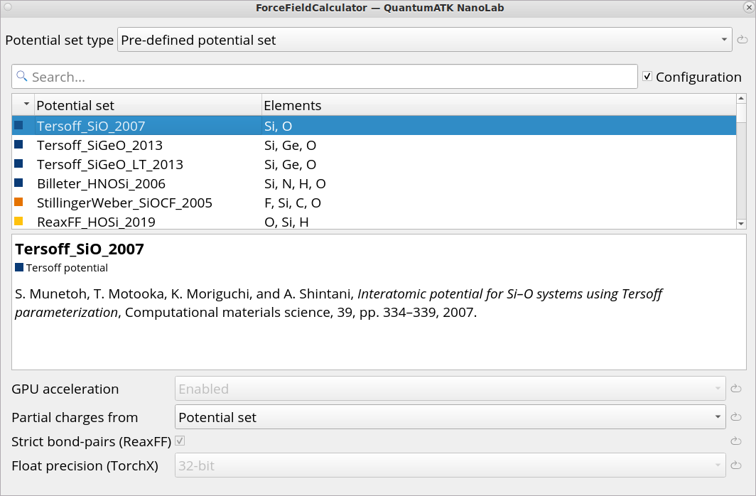Open the Potential set type dropdown
This screenshot has width=756, height=496.
point(425,40)
